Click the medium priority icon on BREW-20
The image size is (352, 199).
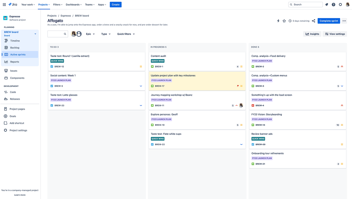(x=342, y=144)
